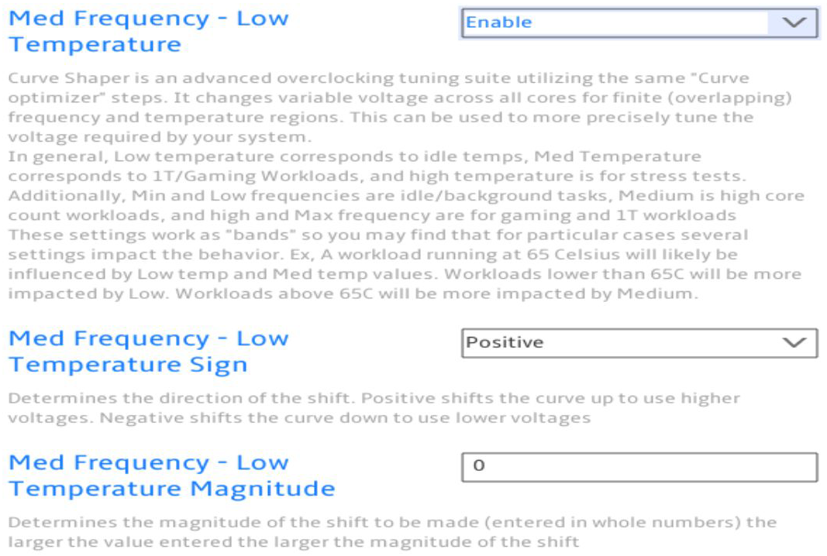Click the 'Determines the magnitude of the shift' text
Image resolution: width=827 pixels, height=556 pixels.
pos(392,532)
